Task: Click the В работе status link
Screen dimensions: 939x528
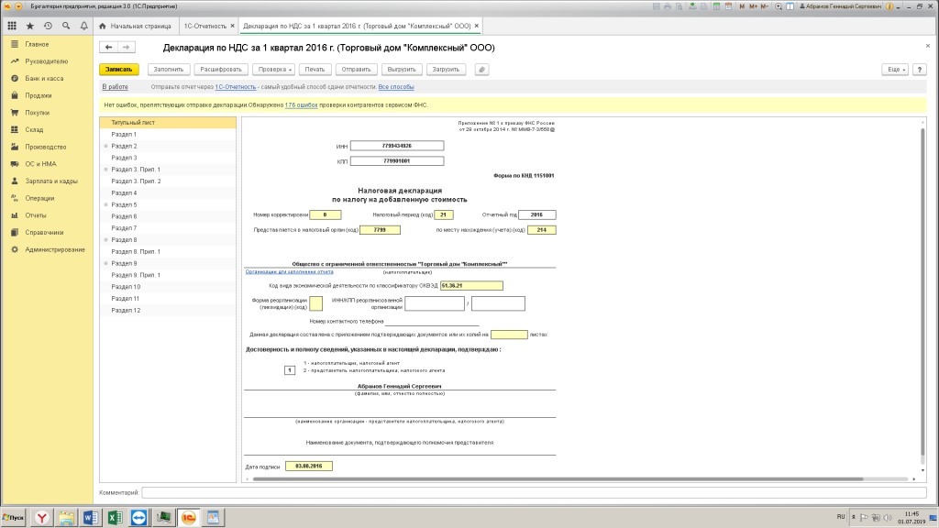Action: coord(115,87)
